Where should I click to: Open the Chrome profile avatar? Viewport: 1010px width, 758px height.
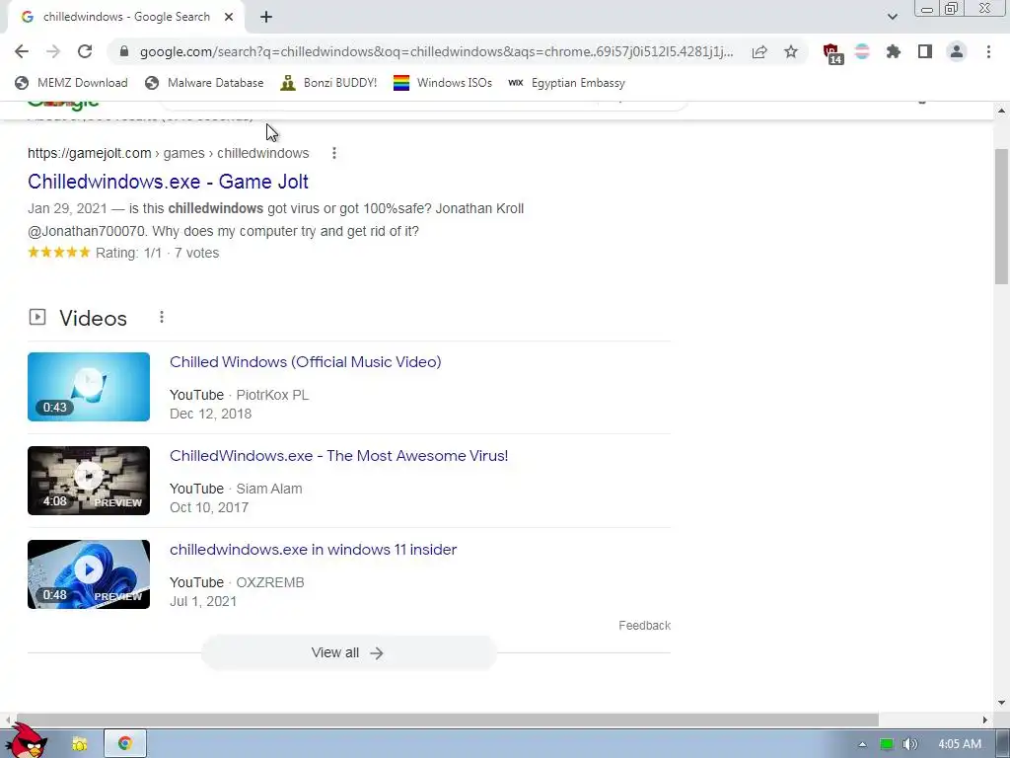point(957,51)
